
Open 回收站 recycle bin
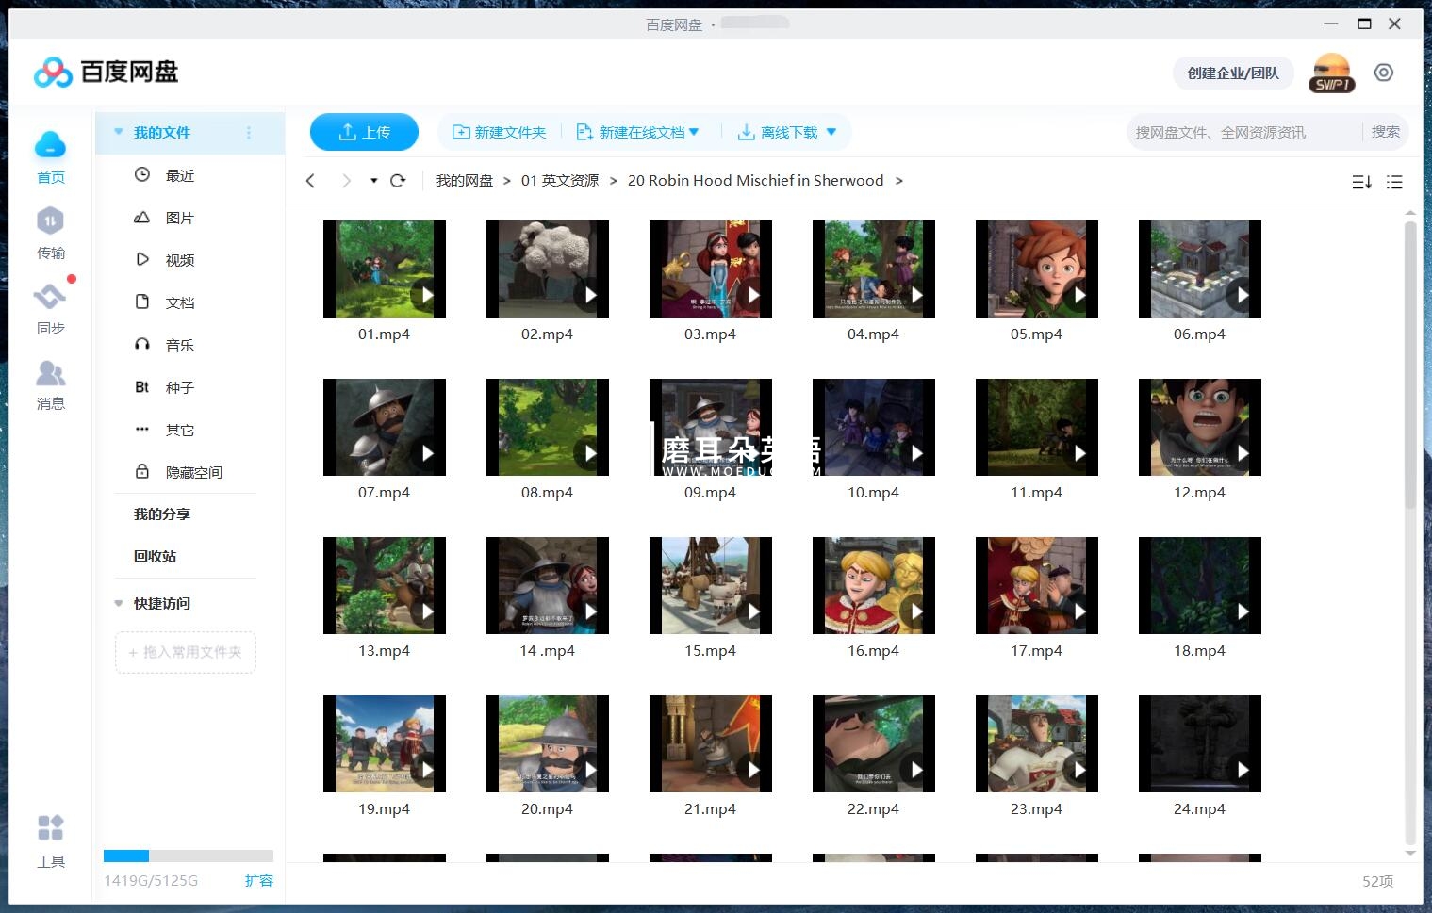coord(155,556)
